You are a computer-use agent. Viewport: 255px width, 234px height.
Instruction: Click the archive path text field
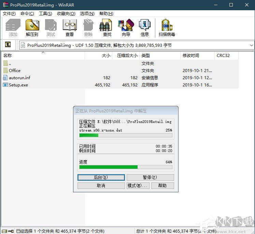point(137,45)
